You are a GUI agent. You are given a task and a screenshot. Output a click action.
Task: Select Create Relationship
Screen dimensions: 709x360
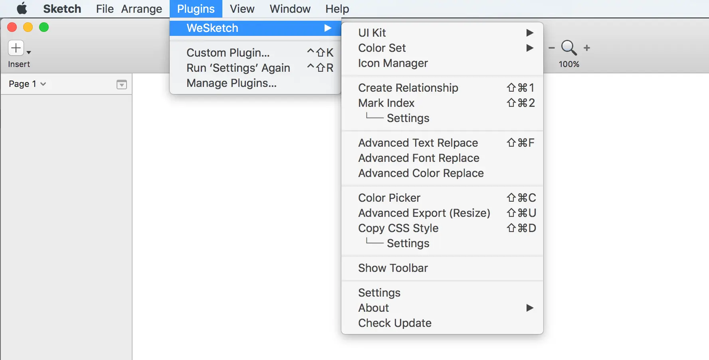pyautogui.click(x=408, y=88)
